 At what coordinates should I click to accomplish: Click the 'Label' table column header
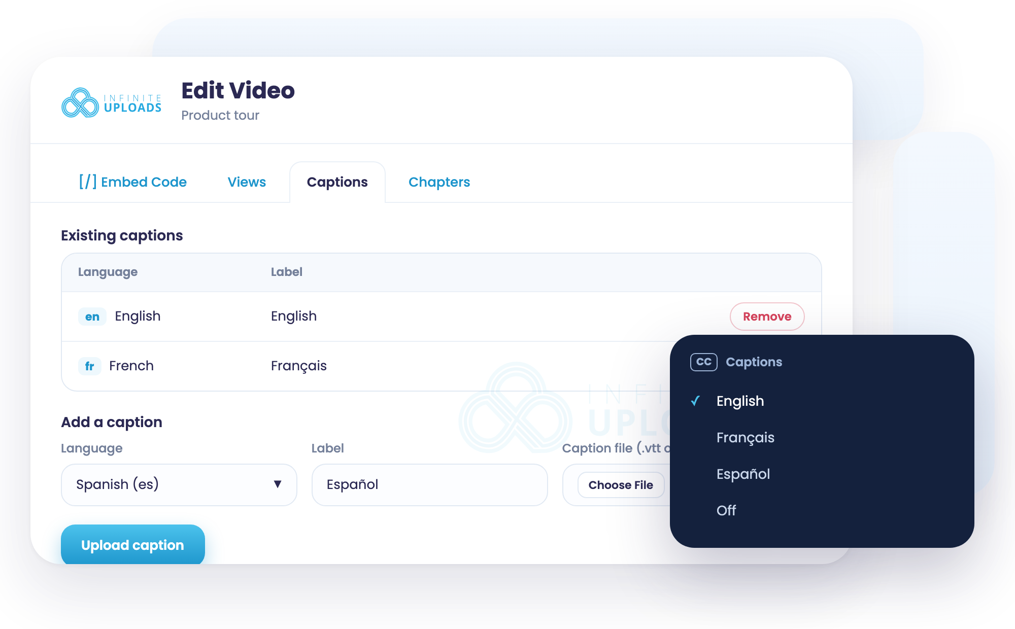click(287, 272)
